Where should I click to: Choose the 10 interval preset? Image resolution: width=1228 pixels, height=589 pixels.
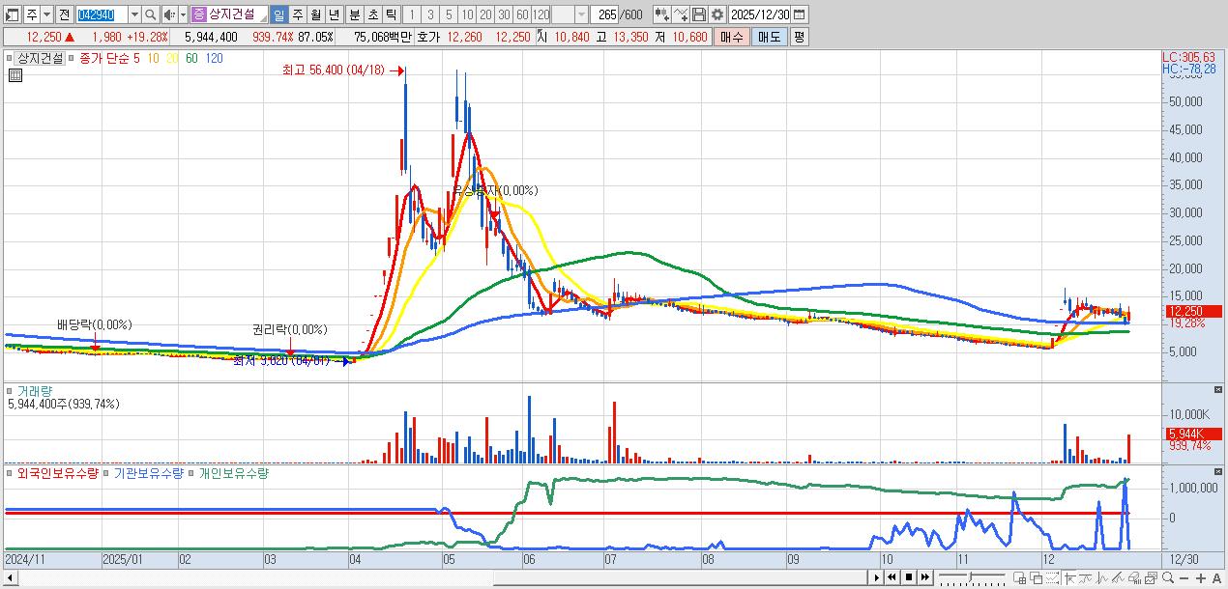pyautogui.click(x=467, y=14)
